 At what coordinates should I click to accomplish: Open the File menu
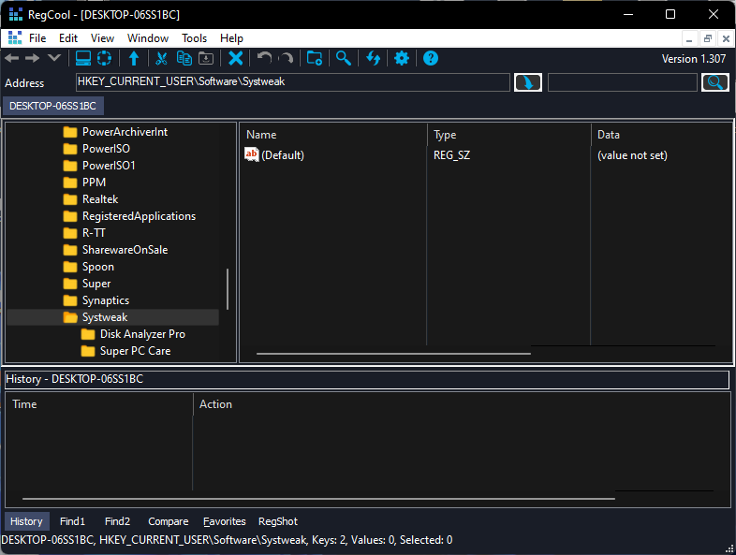click(x=37, y=38)
